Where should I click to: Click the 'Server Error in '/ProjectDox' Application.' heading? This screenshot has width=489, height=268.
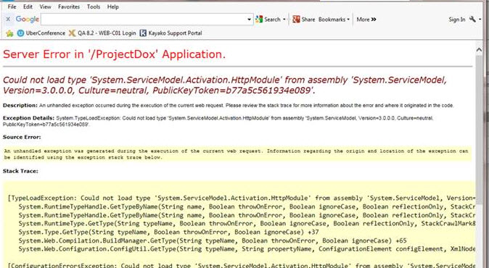tap(114, 54)
